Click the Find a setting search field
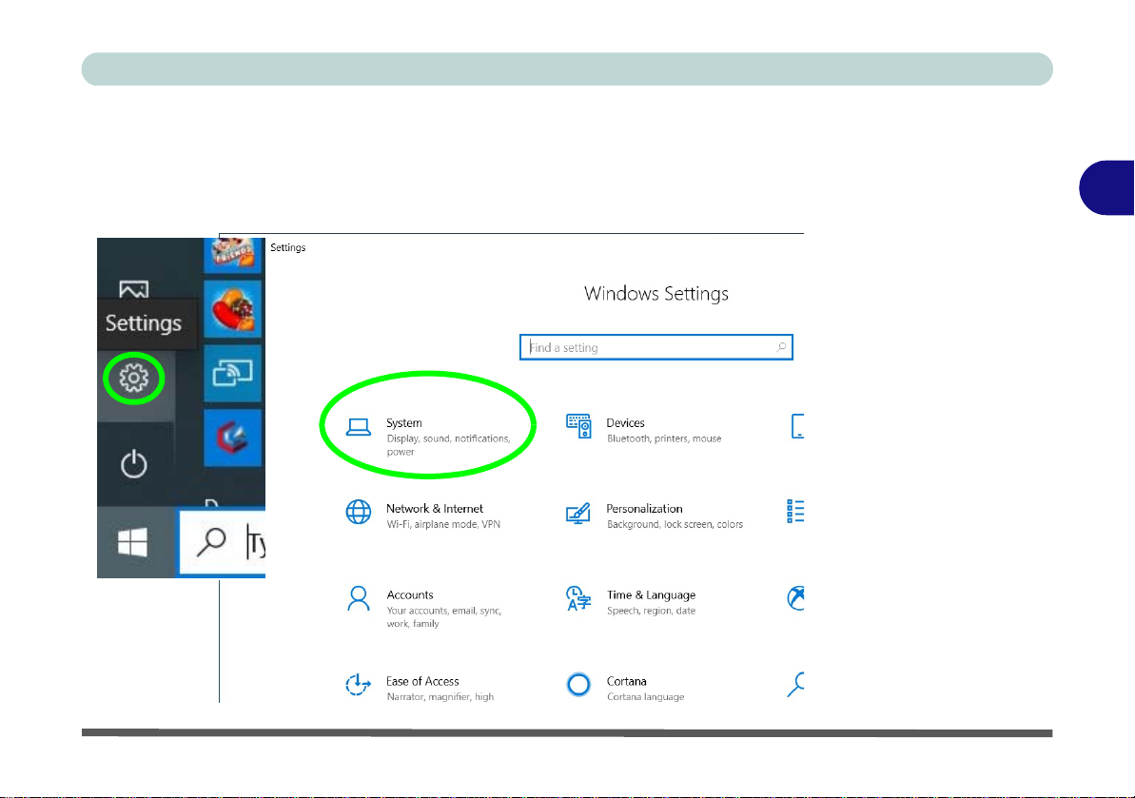This screenshot has height=798, width=1135. tap(656, 347)
